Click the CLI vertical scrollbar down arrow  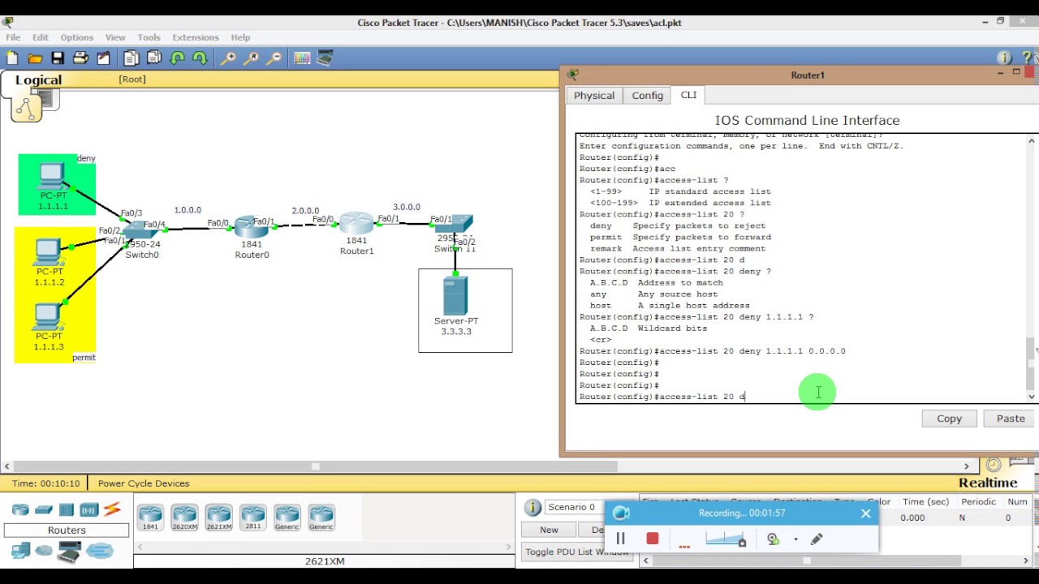pos(1032,397)
